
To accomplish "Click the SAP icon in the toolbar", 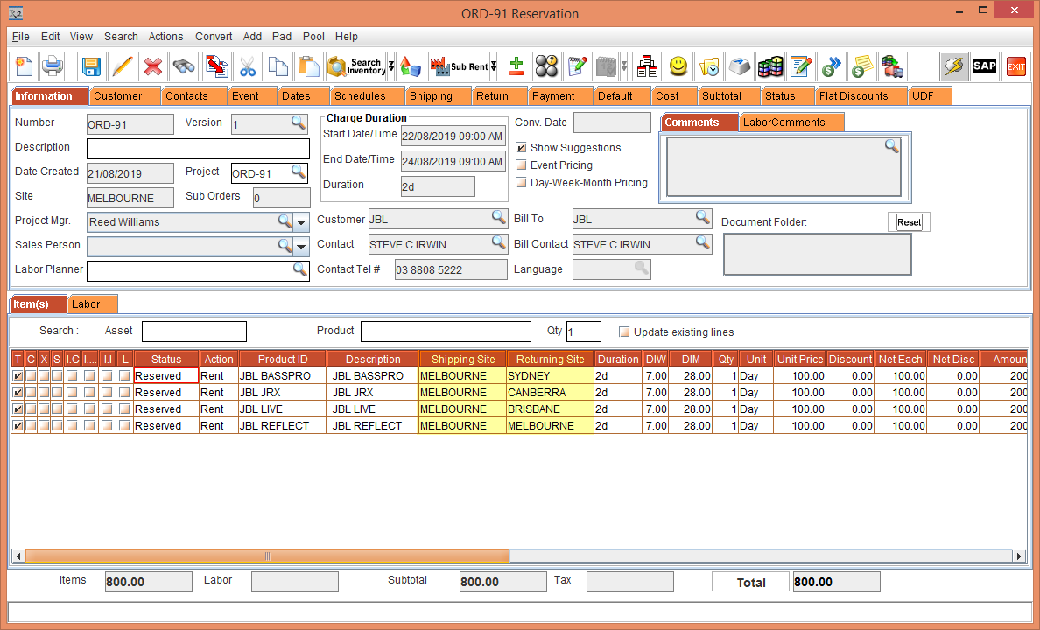I will coord(985,66).
